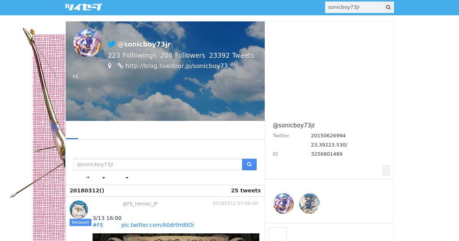Image resolution: width=459 pixels, height=241 pixels.
Task: Focus the header search field containing sonicboy73jr
Action: pos(354,7)
